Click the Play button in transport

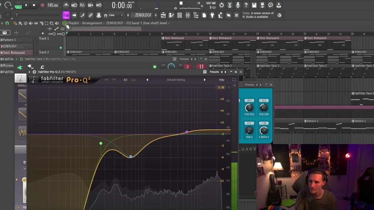point(26,5)
